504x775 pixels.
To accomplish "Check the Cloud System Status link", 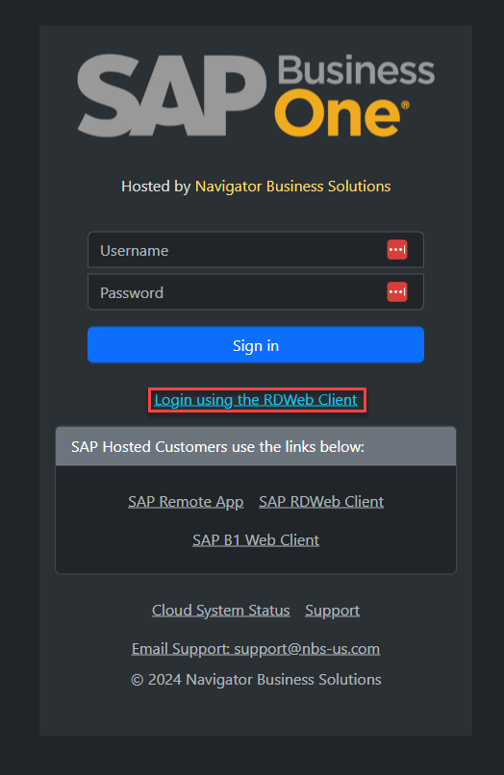I will click(x=220, y=611).
